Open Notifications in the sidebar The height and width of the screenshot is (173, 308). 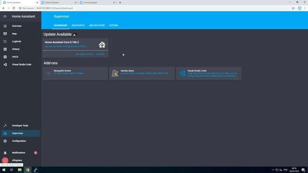[18, 153]
